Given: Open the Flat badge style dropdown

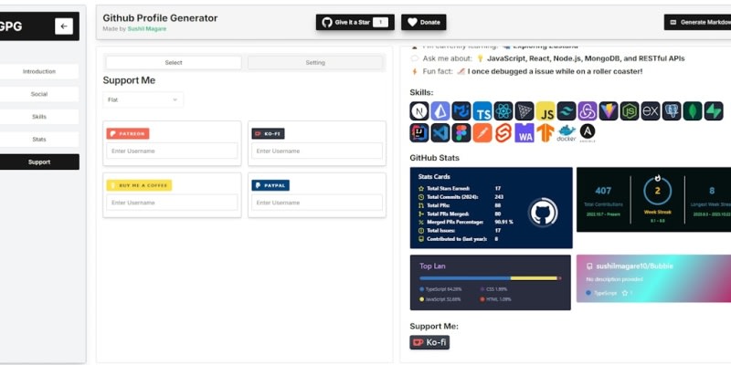Looking at the screenshot, I should (x=143, y=99).
